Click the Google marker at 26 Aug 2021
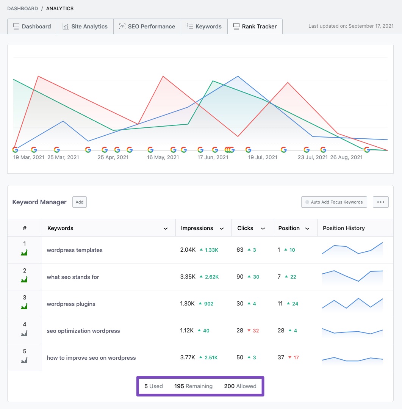This screenshot has width=402, height=409. (366, 149)
